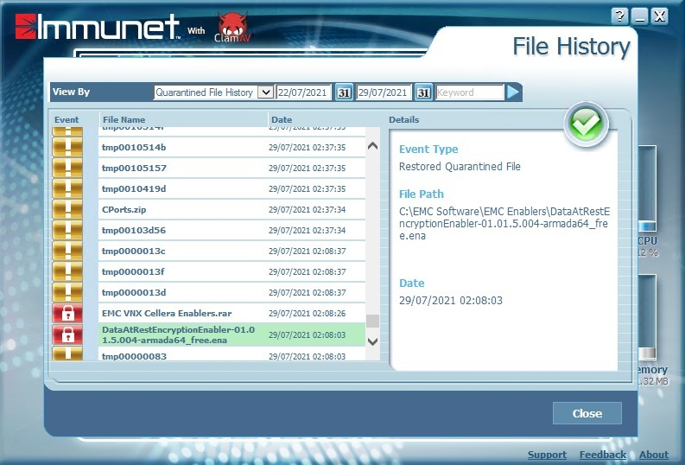Viewport: 685px width, 465px height.
Task: Click the Immunet logo
Action: (98, 27)
